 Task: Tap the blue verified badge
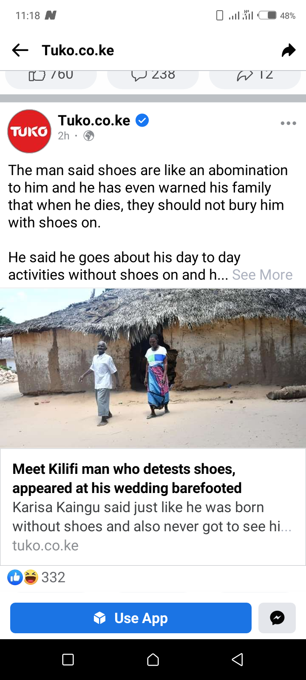[142, 121]
